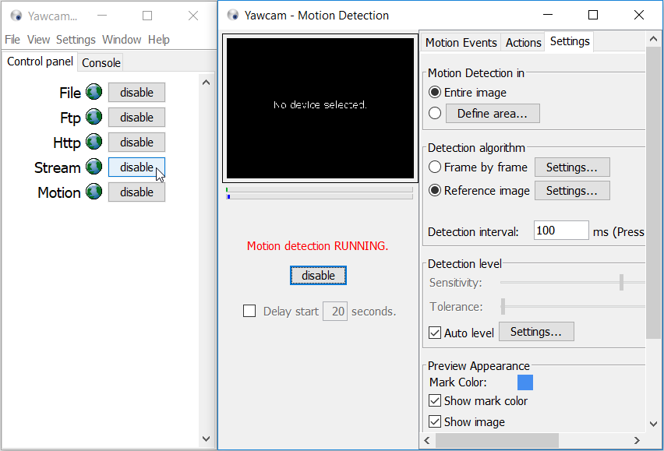Open the Mark Color blue swatch
The height and width of the screenshot is (451, 664).
tap(525, 382)
